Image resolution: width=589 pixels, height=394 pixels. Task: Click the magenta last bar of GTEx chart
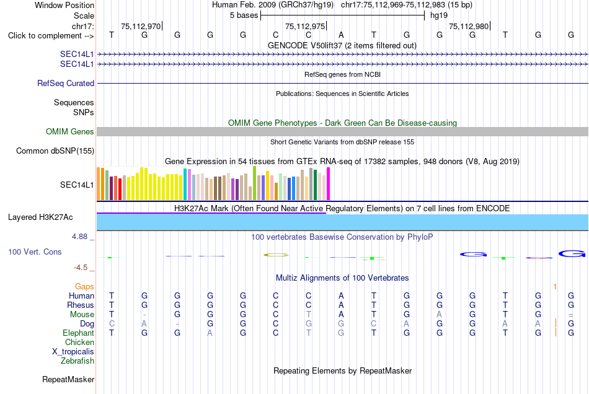[329, 183]
